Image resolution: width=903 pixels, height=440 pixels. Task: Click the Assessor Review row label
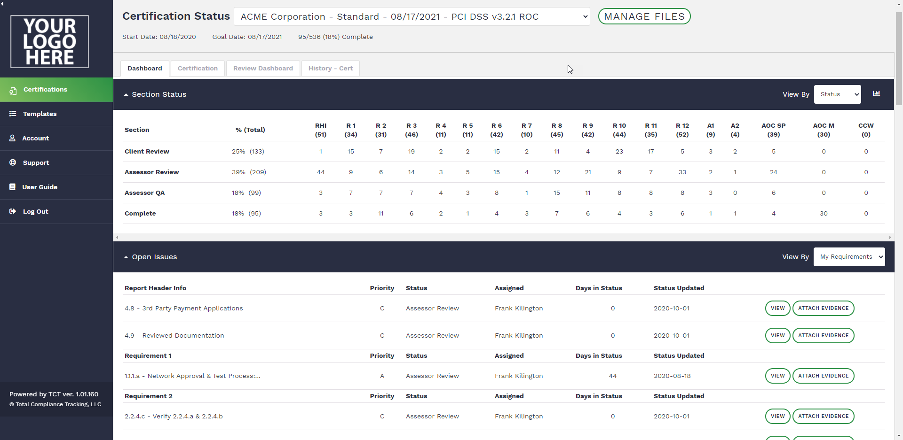click(151, 172)
